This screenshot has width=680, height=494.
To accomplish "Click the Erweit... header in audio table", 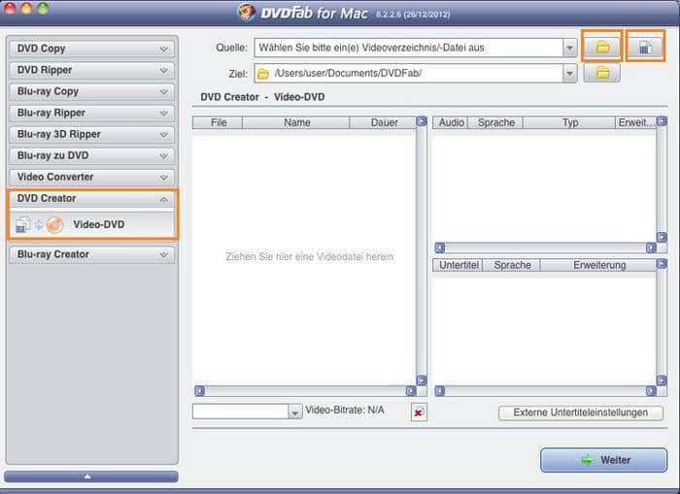I will pos(635,122).
